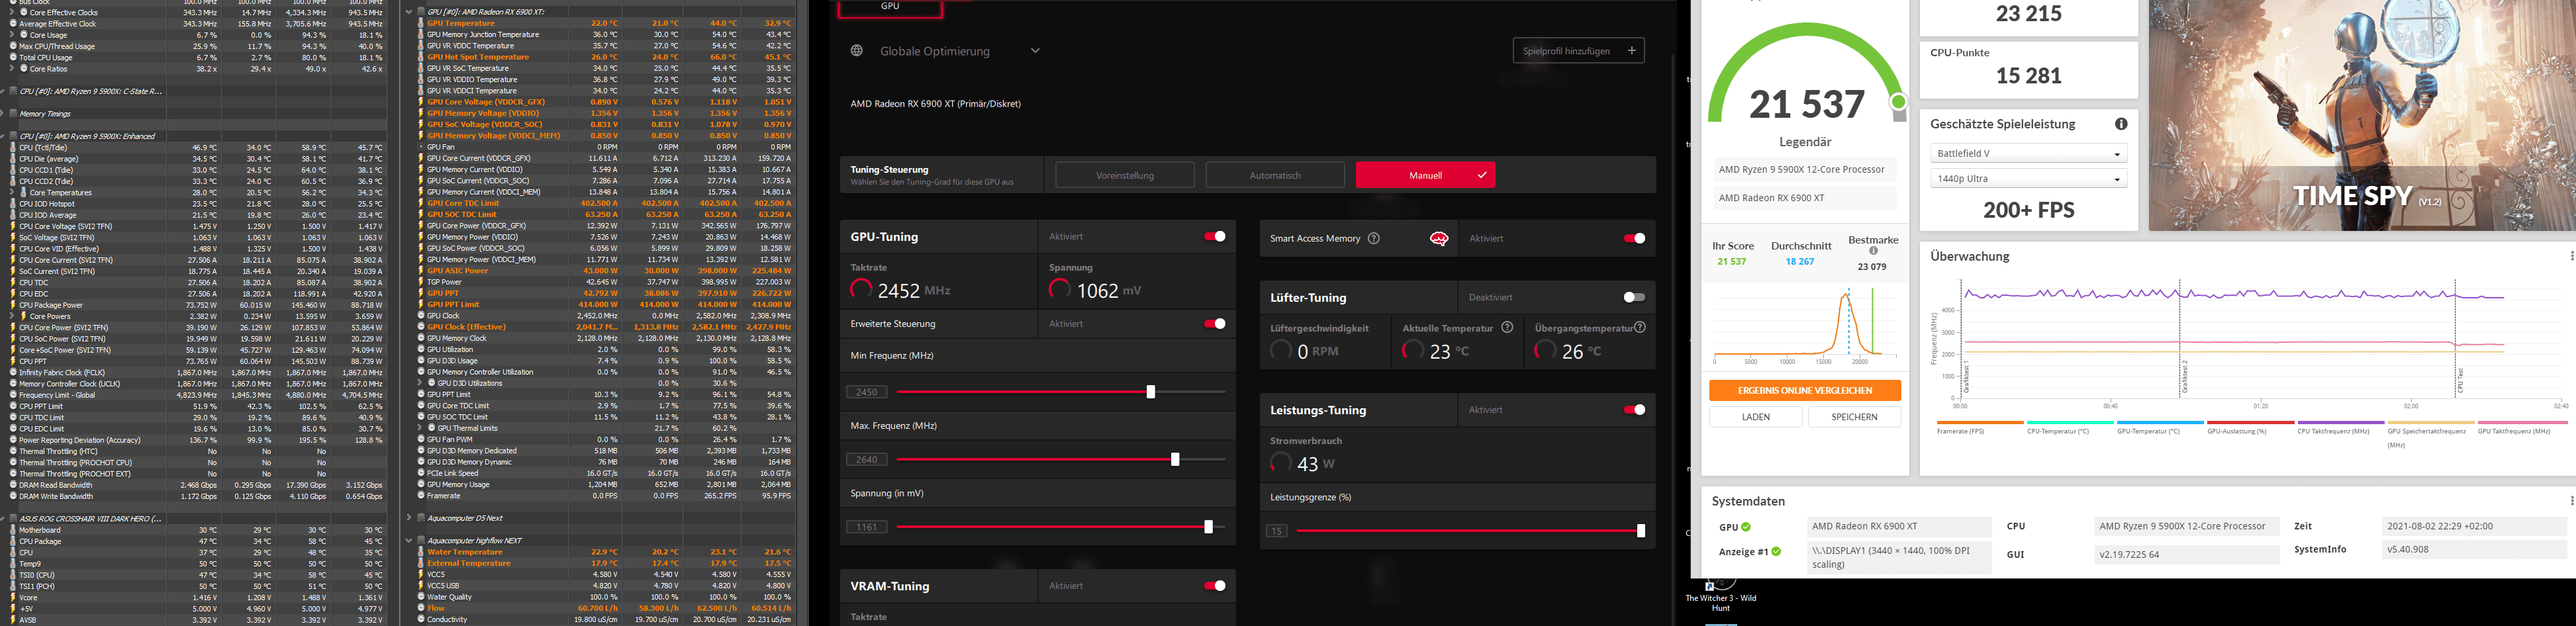The height and width of the screenshot is (626, 2576).
Task: Expand the Aquacomputer D5 Next sensor group
Action: [409, 518]
